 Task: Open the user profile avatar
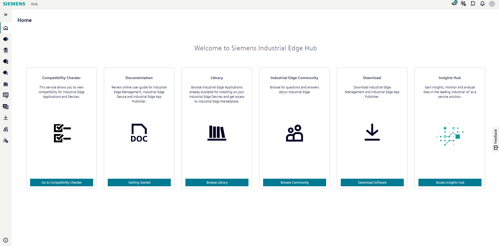pos(492,4)
